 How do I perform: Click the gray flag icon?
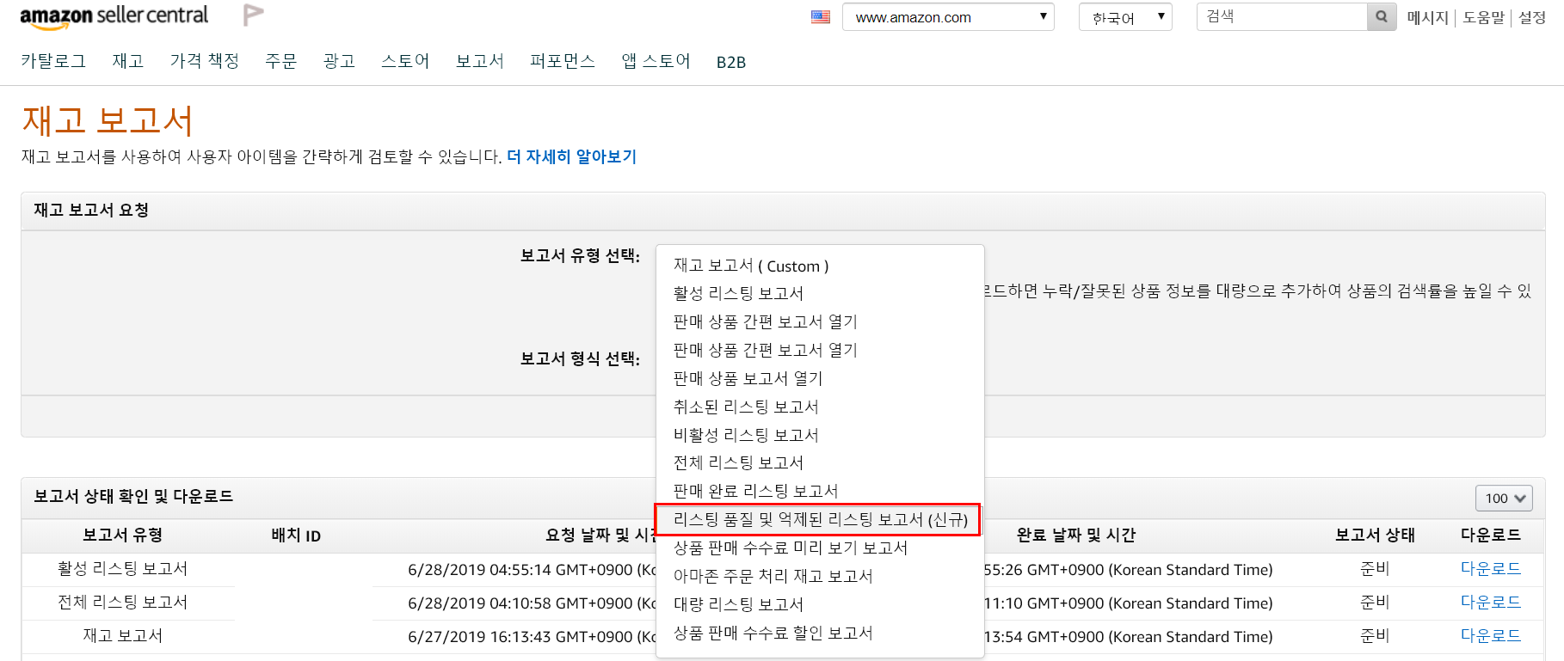tap(253, 15)
